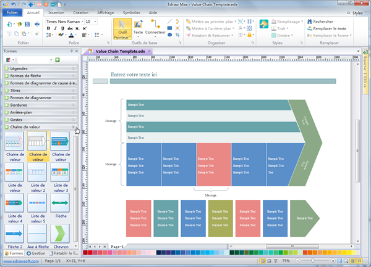371x267 pixels.
Task: Switch to the Affichage ribbon tab
Action: pos(105,12)
